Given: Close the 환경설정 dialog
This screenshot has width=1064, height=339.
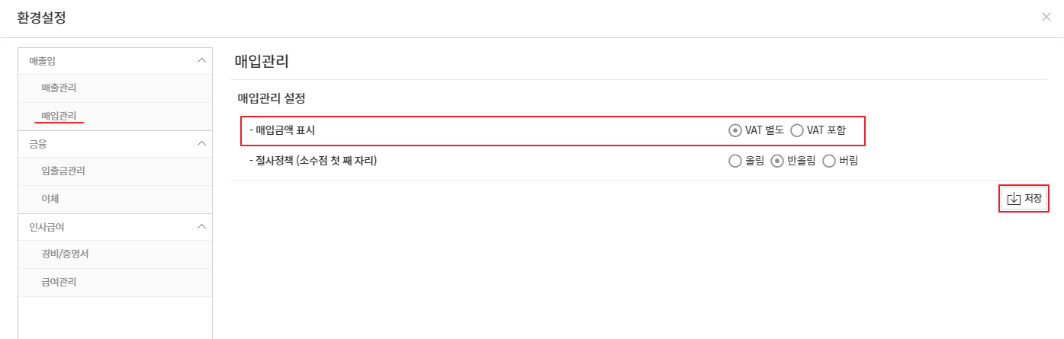Looking at the screenshot, I should (x=1046, y=17).
